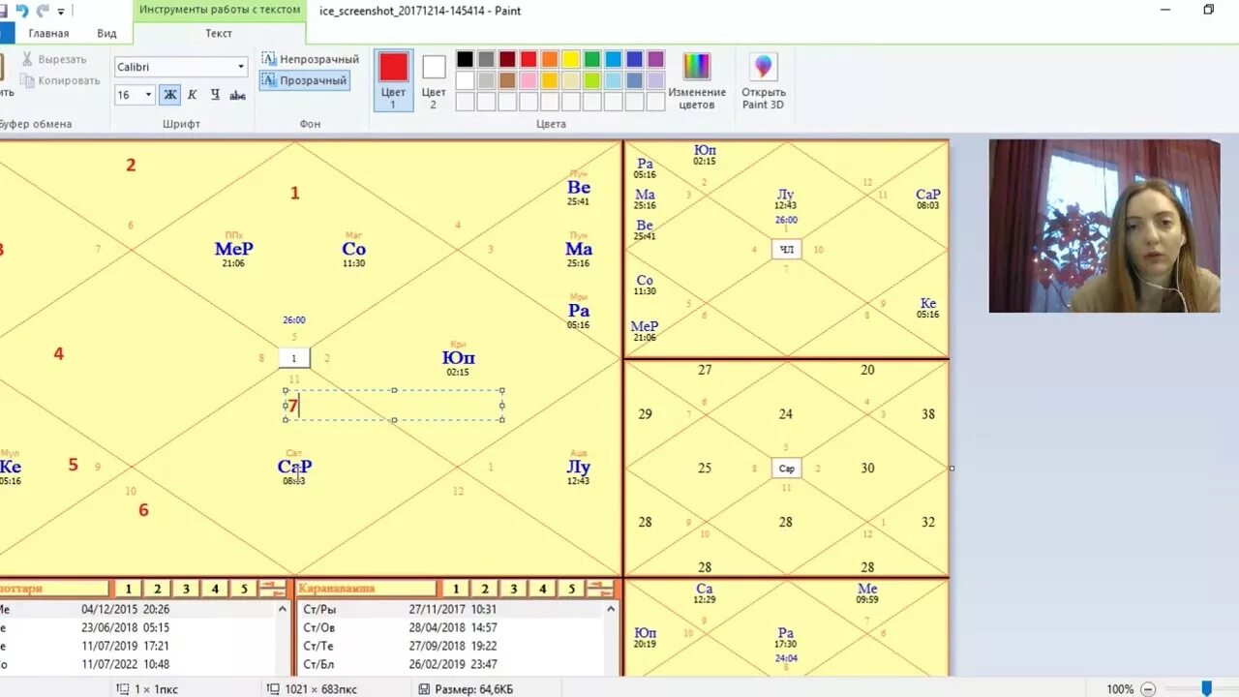Pick the yellow color swatch
1239x697 pixels.
click(571, 59)
